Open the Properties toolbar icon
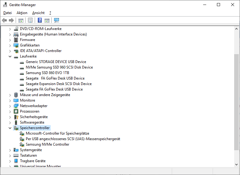Image resolution: width=240 pixels, height=175 pixels. tap(30, 20)
